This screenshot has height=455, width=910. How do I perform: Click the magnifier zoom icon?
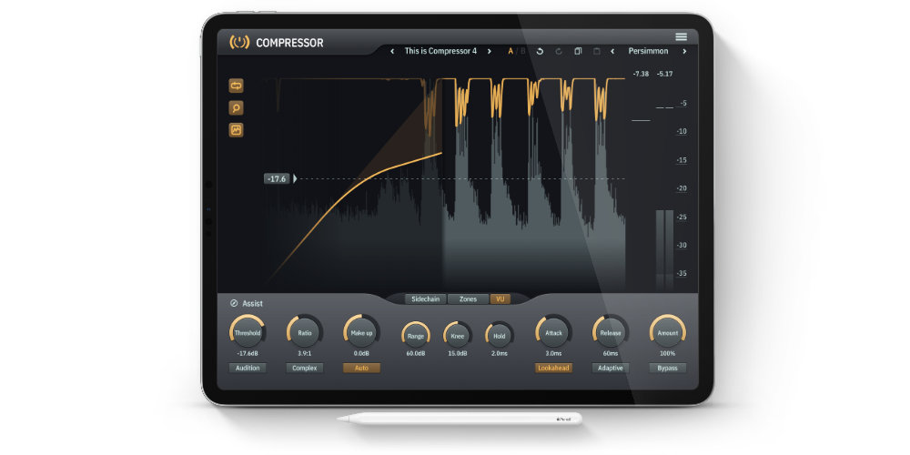click(x=236, y=108)
